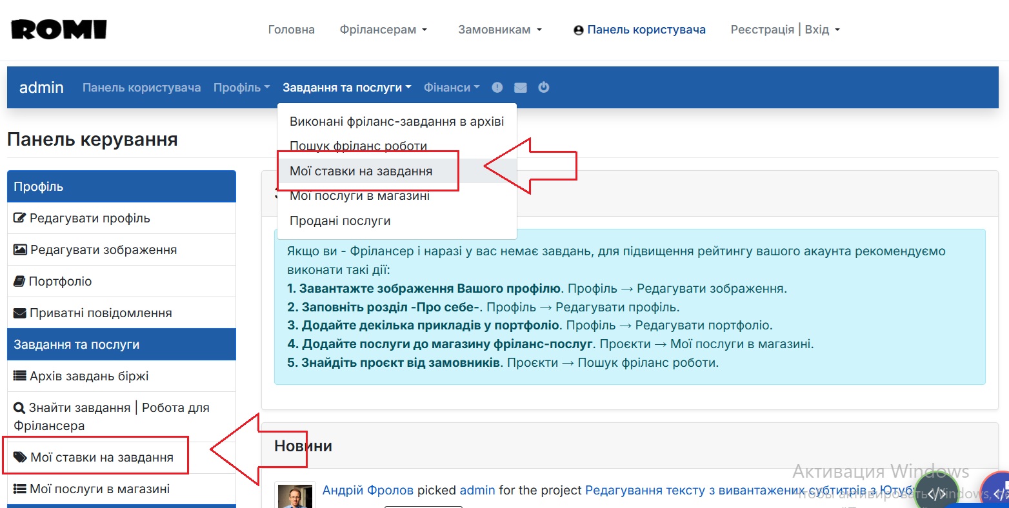Open messages with the navbar envelope icon
This screenshot has height=508, width=1009.
(x=520, y=87)
